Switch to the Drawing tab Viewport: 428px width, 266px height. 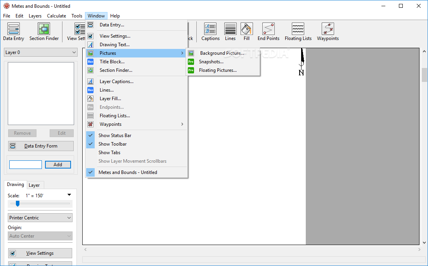[16, 184]
